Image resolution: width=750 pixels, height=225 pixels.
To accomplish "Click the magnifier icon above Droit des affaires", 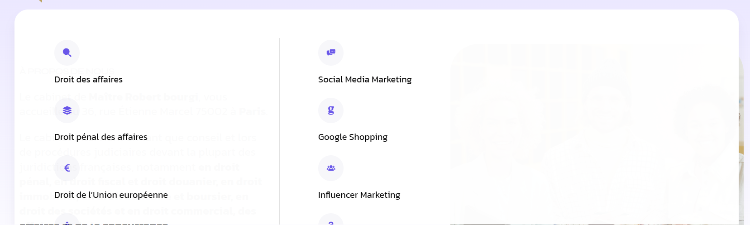I will click(x=67, y=53).
